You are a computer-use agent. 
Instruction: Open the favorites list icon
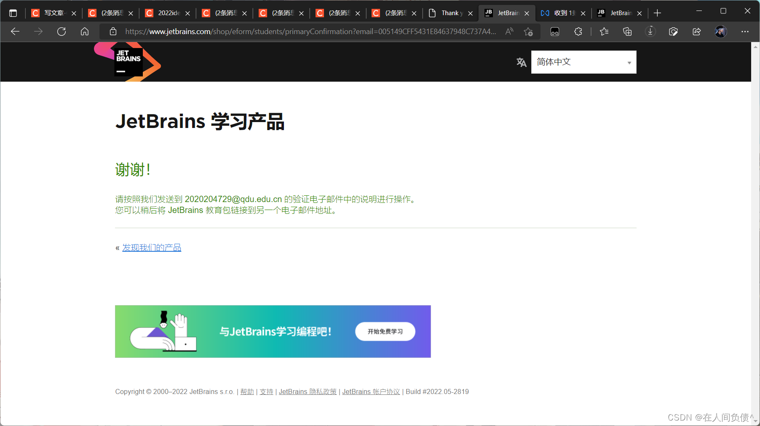click(604, 32)
